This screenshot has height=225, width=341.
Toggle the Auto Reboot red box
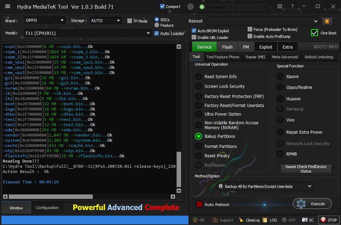200,204
